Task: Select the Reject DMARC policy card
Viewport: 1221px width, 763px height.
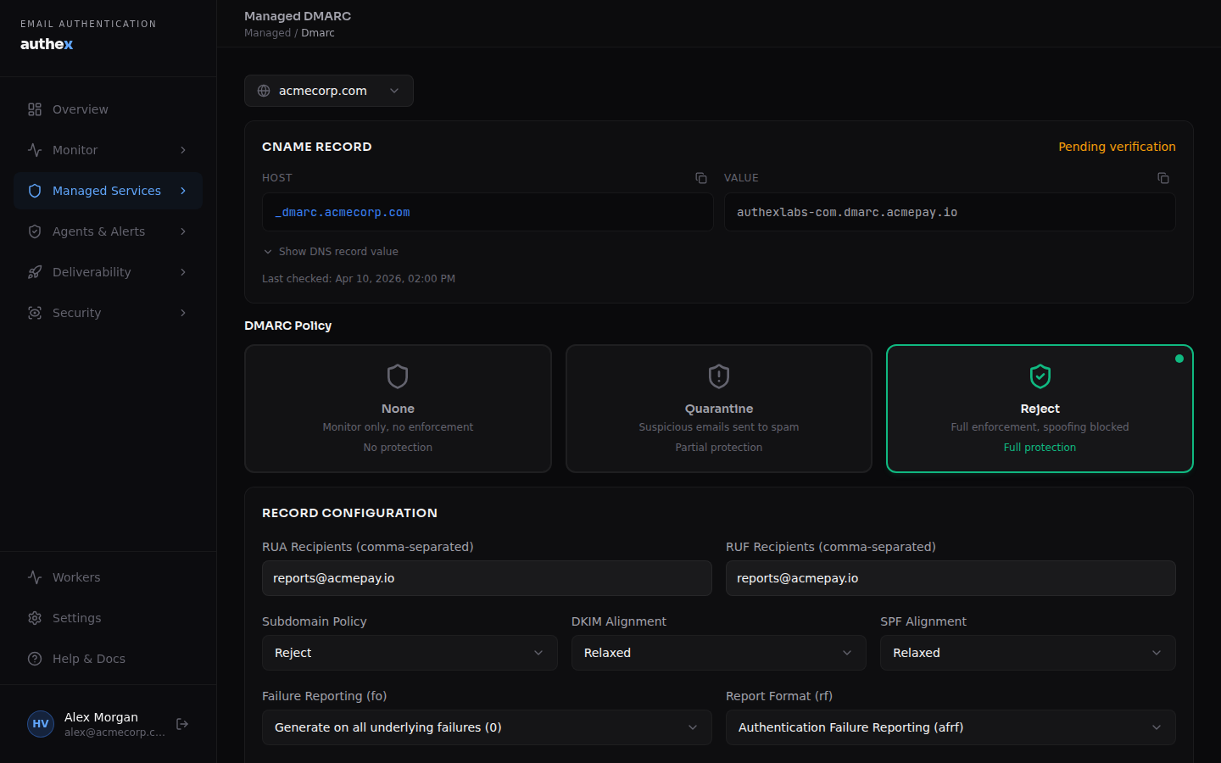Action: 1040,409
